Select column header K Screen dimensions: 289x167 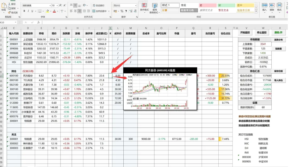click(x=111, y=28)
